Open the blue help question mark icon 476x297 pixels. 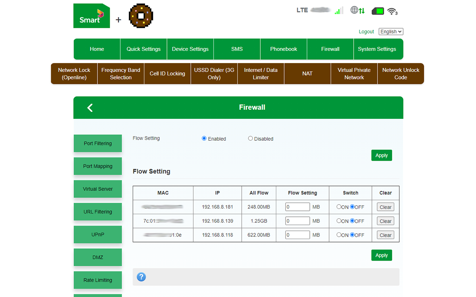(x=141, y=277)
